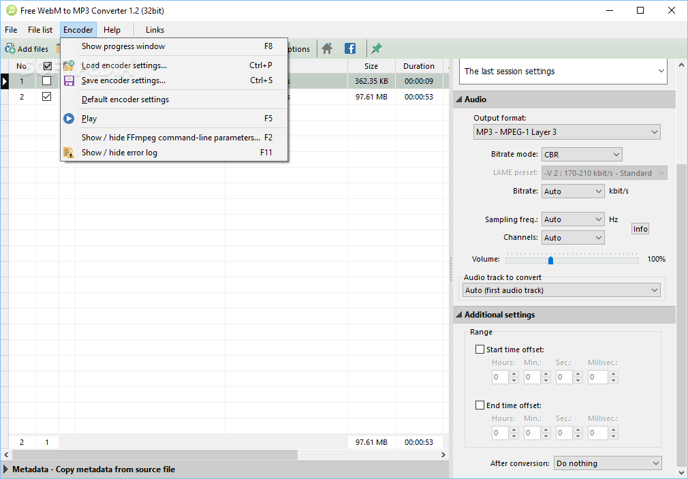
Task: Click the blue Play menu icon
Action: (x=69, y=119)
